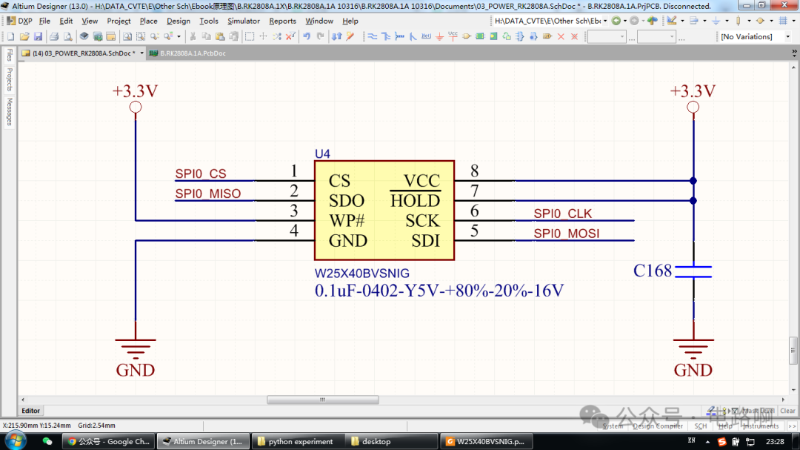Click the vertical scrollbar thumb

[793, 351]
